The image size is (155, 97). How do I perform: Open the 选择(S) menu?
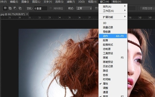coord(59,2)
